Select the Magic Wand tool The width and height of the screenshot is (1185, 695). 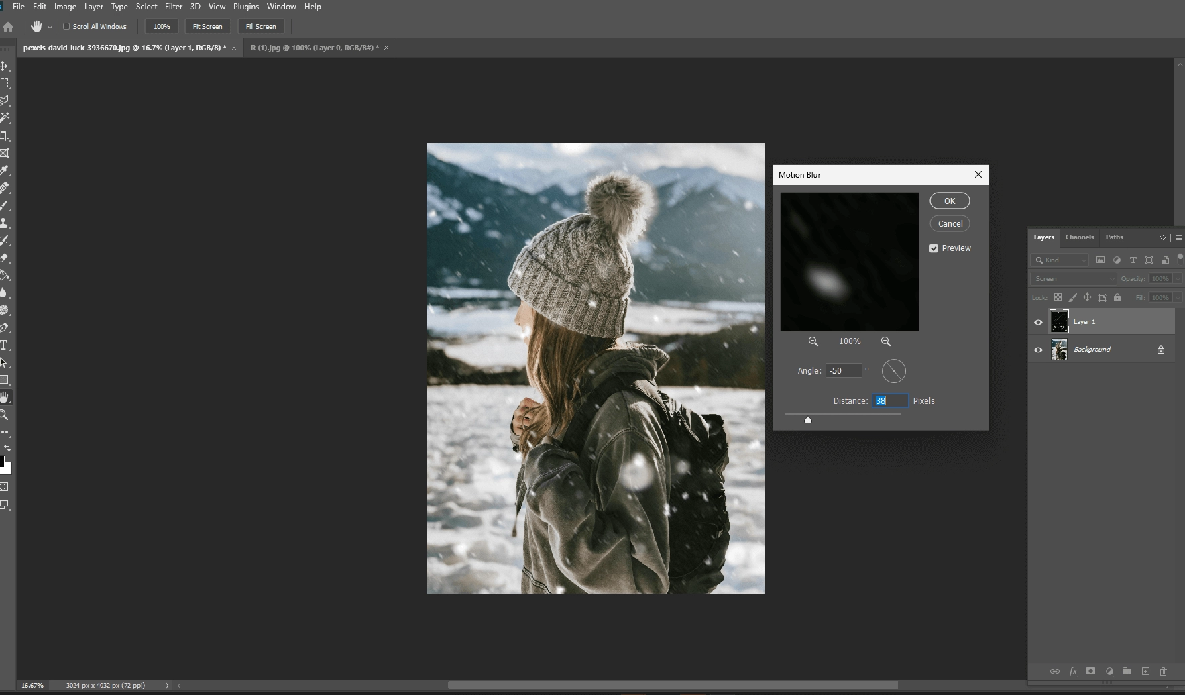(4, 118)
